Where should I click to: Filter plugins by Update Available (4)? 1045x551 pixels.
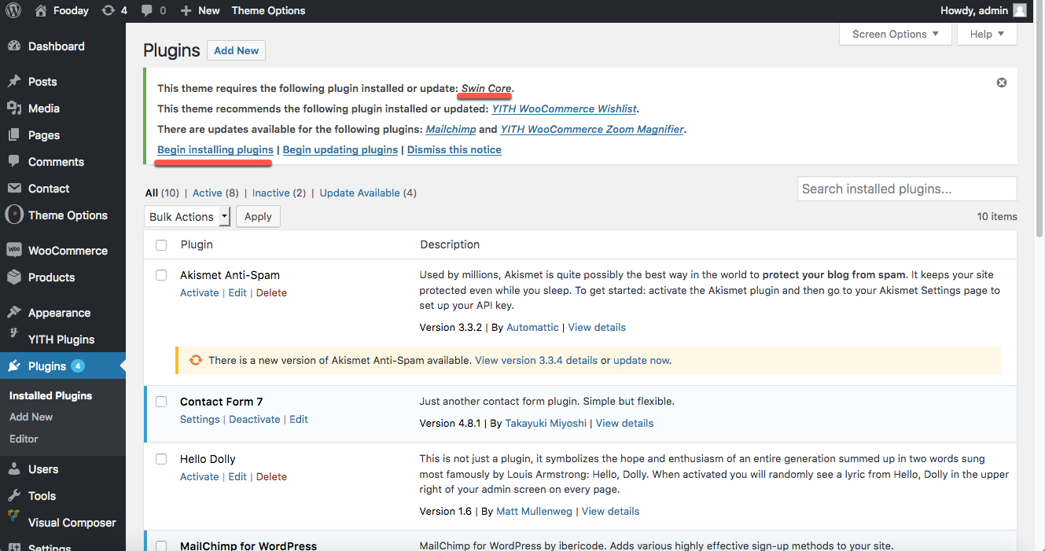(x=368, y=193)
